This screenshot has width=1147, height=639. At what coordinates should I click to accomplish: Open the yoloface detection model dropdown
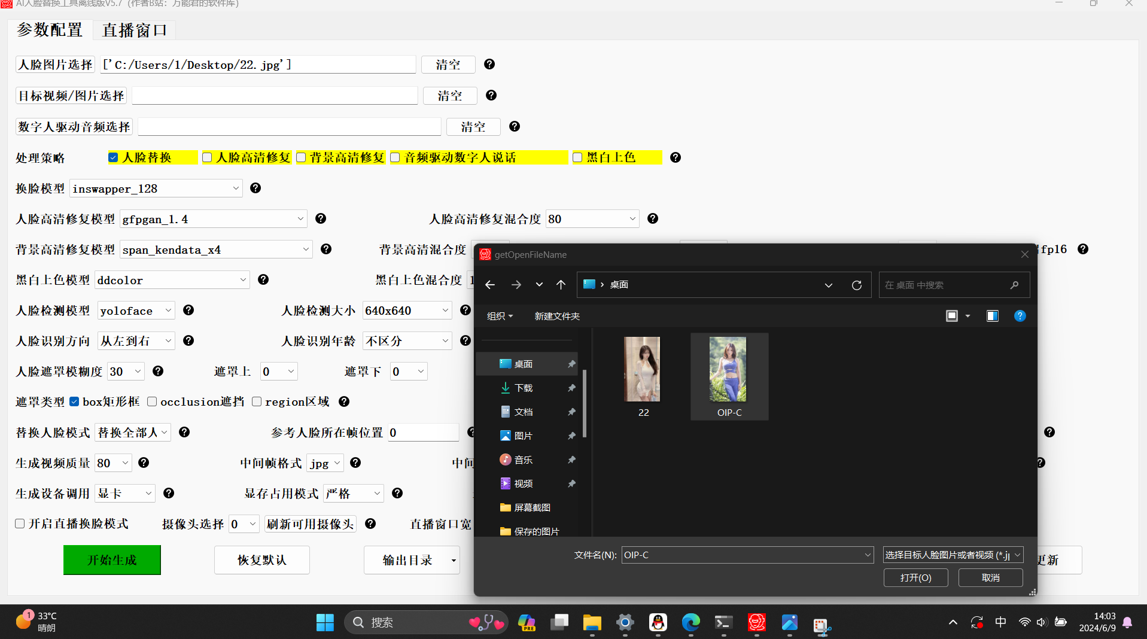(x=168, y=311)
